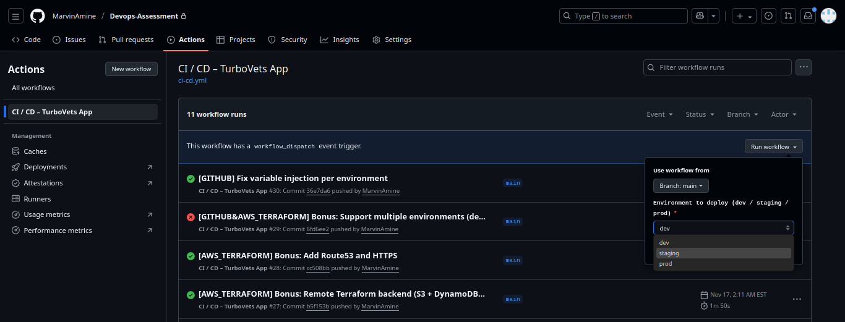Select All workflows in sidebar
Image resolution: width=845 pixels, height=322 pixels.
coord(33,88)
